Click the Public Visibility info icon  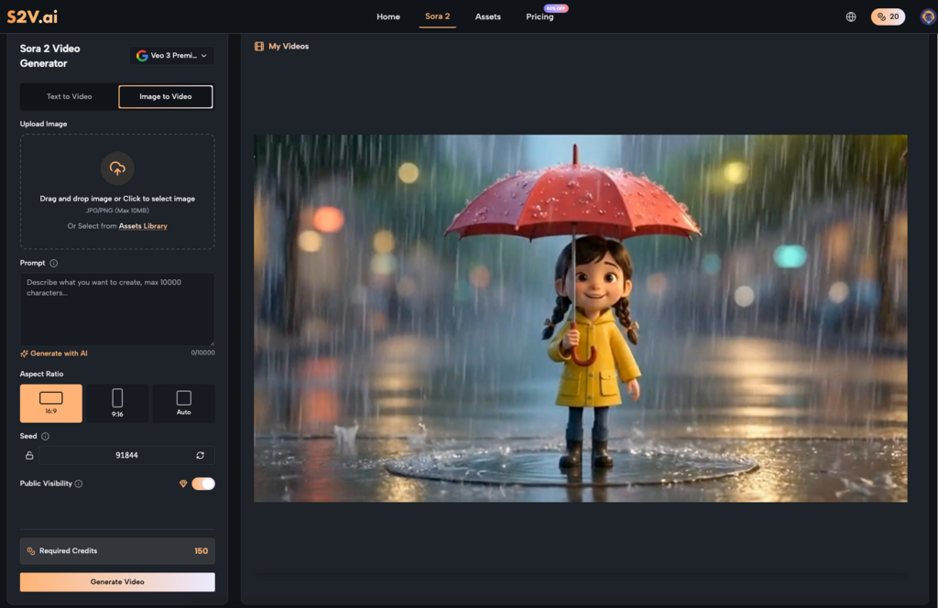click(x=79, y=483)
